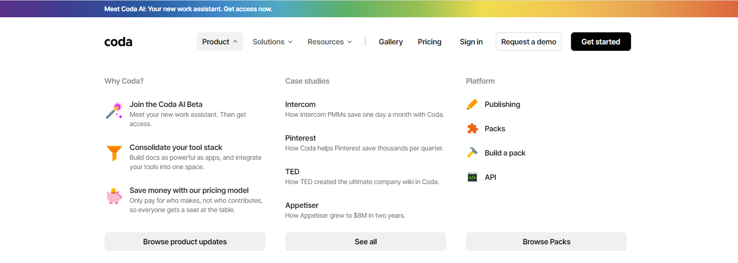Click the pink piggy bank icon
This screenshot has width=738, height=263.
click(114, 196)
